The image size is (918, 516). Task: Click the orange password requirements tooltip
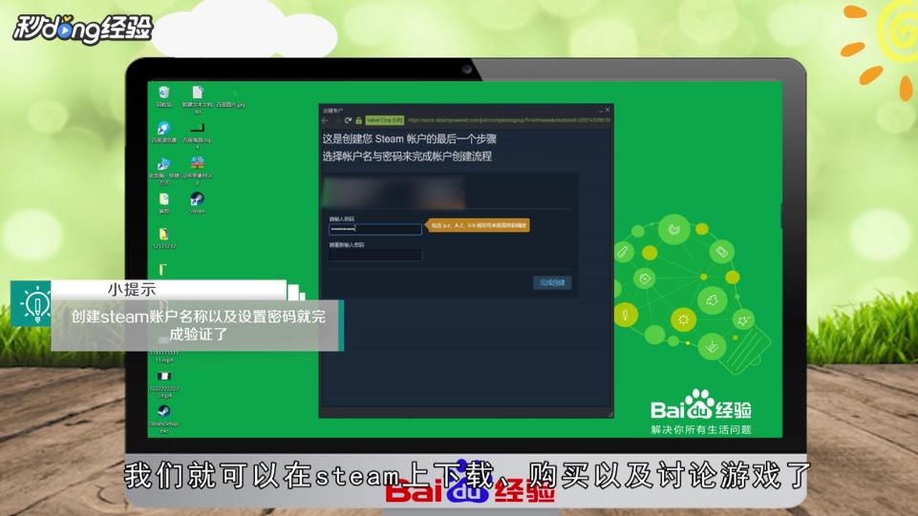[479, 225]
